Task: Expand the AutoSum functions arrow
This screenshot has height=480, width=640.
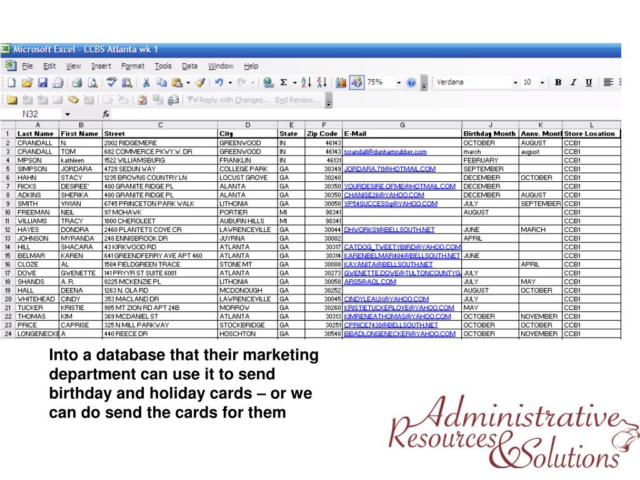Action: [295, 83]
